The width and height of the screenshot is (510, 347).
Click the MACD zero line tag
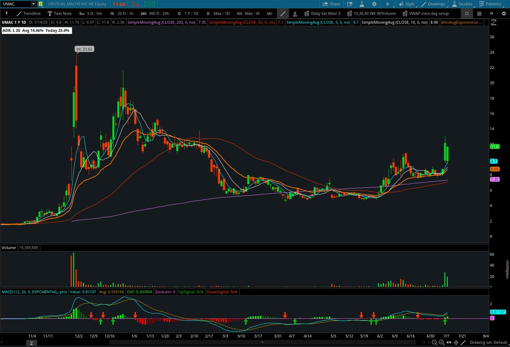[x=492, y=318]
